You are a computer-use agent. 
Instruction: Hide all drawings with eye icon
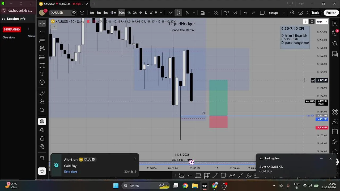[42, 146]
